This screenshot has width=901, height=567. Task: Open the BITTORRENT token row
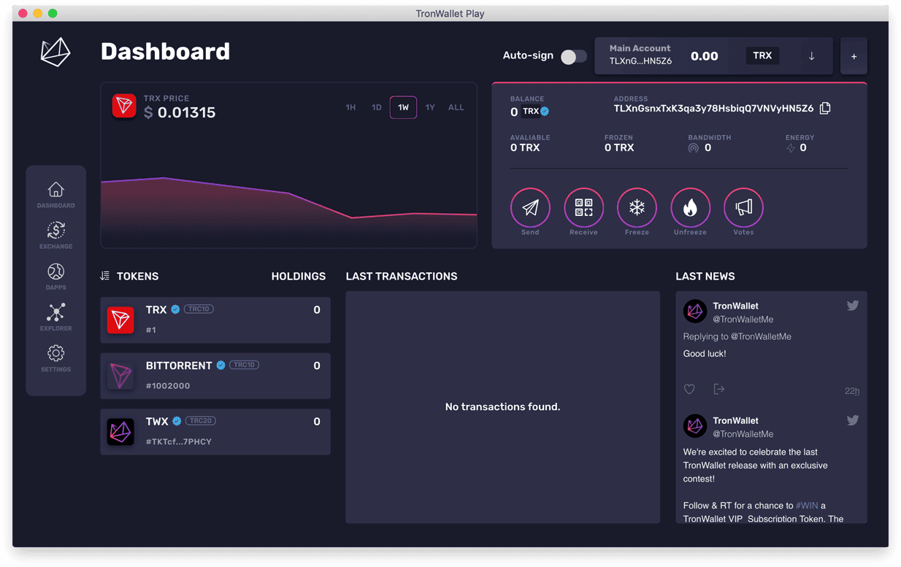tap(215, 376)
